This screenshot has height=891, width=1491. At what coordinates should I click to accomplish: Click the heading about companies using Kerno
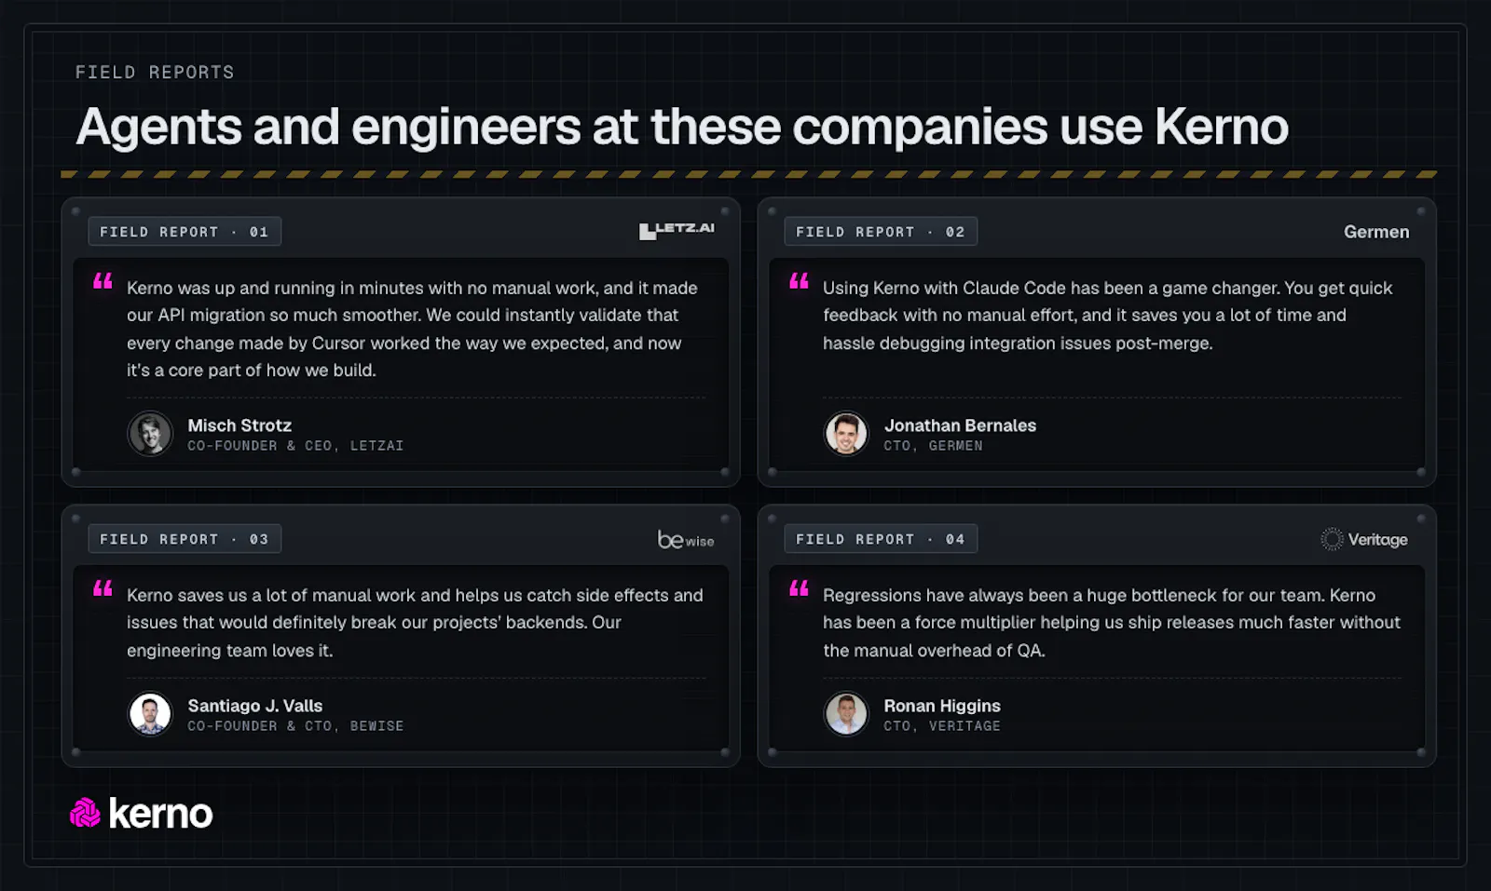pos(682,127)
